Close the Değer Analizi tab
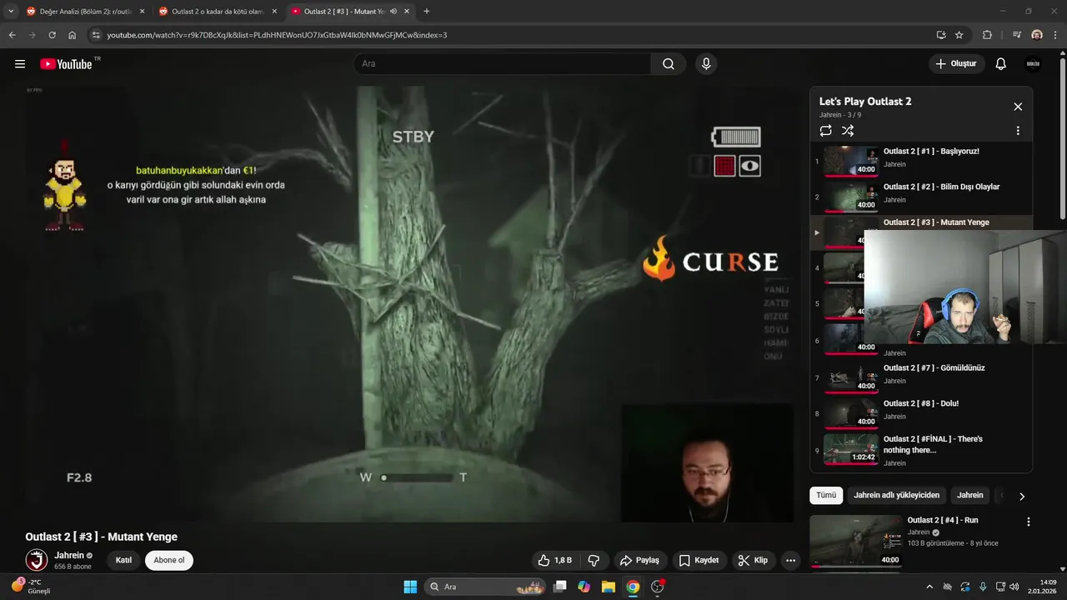This screenshot has height=600, width=1067. (x=142, y=12)
